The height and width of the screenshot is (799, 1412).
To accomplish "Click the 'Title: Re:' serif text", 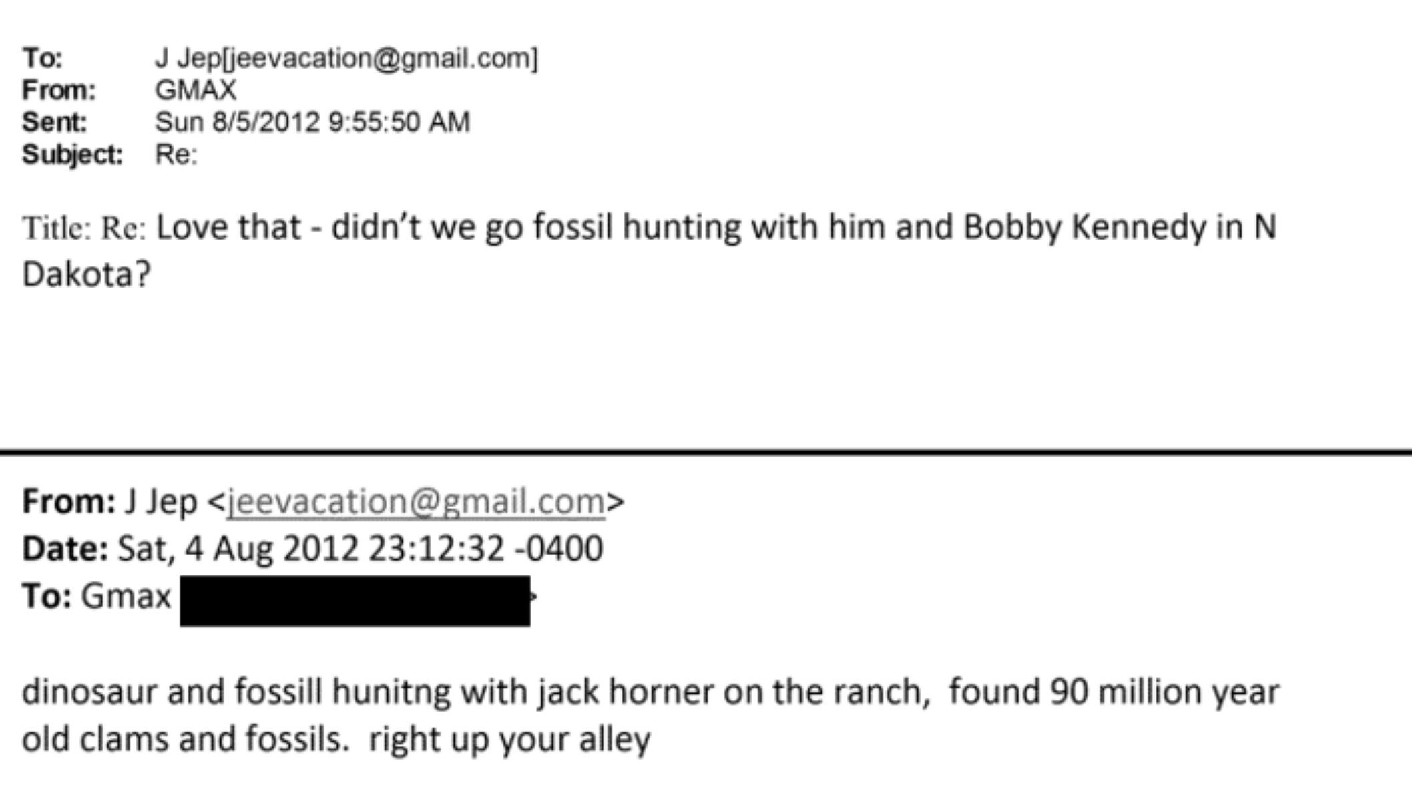I will [x=84, y=228].
